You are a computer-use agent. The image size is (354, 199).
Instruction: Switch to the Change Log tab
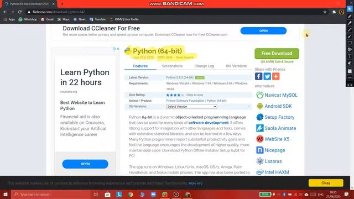click(204, 66)
